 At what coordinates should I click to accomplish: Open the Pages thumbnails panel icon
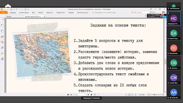(2, 31)
